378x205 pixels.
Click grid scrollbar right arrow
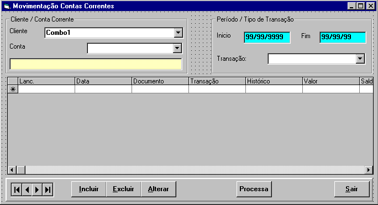click(369, 170)
